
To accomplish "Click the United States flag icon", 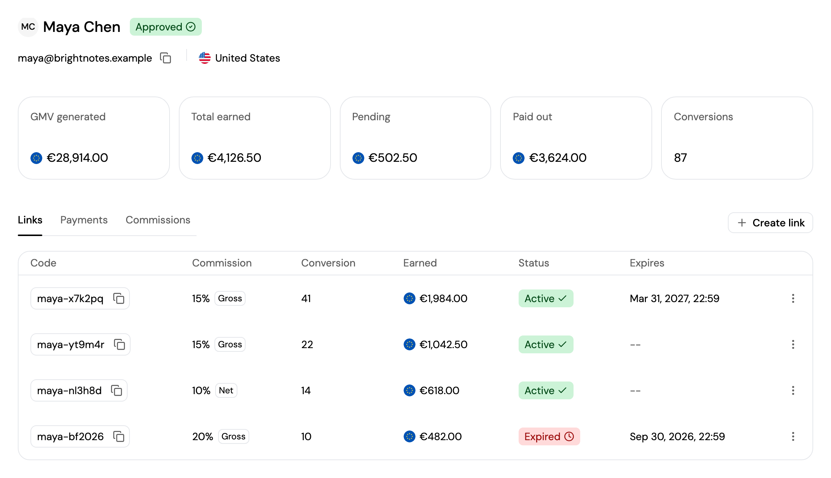I will [205, 58].
